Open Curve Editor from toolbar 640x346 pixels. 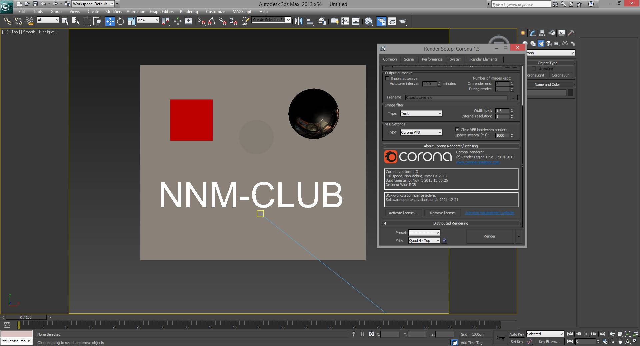pyautogui.click(x=345, y=21)
